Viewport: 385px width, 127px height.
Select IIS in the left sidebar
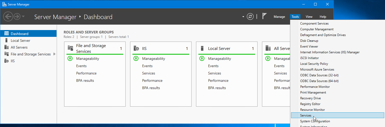(28, 61)
